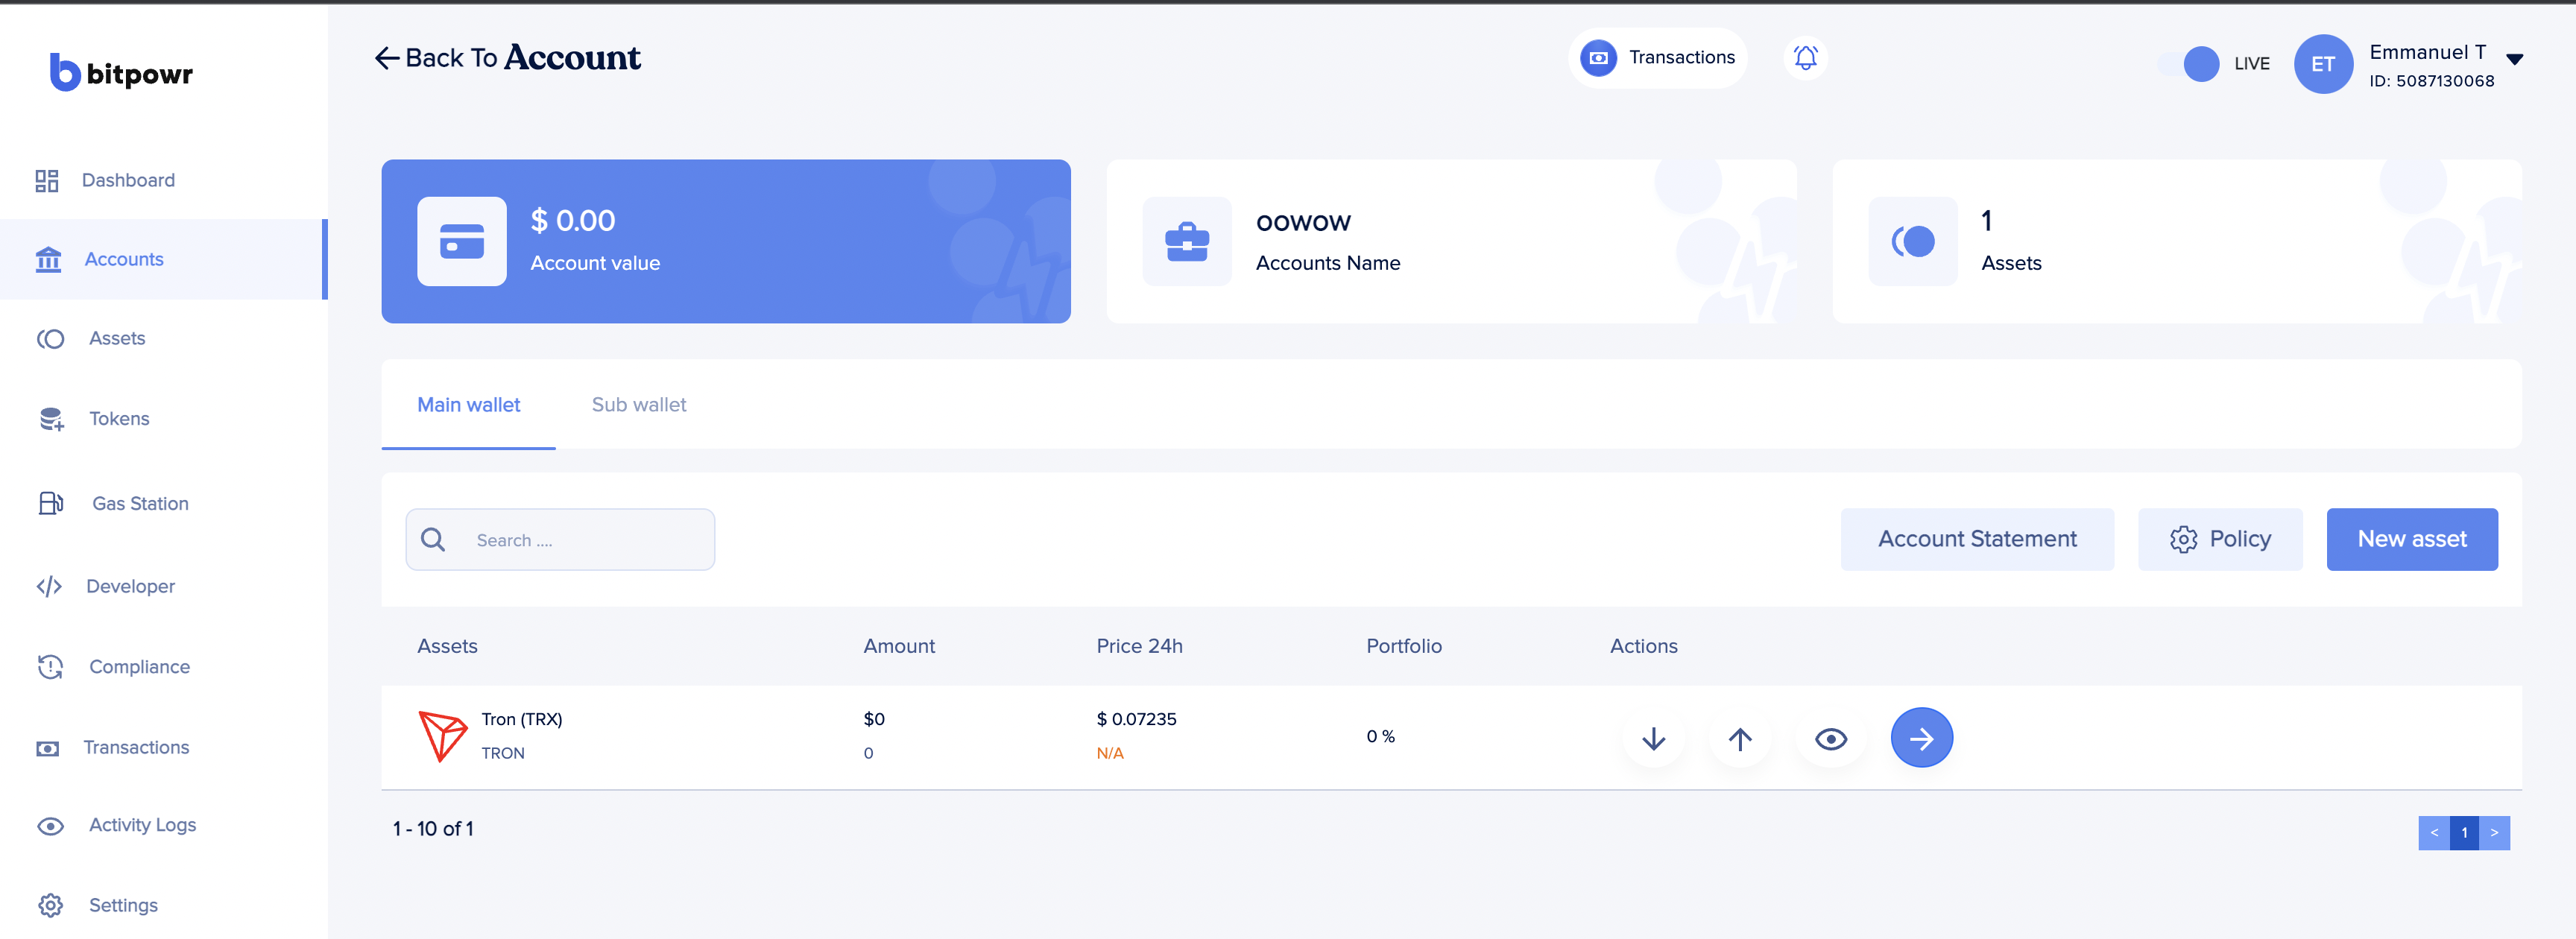
Task: Select the Main wallet tab
Action: pos(468,405)
